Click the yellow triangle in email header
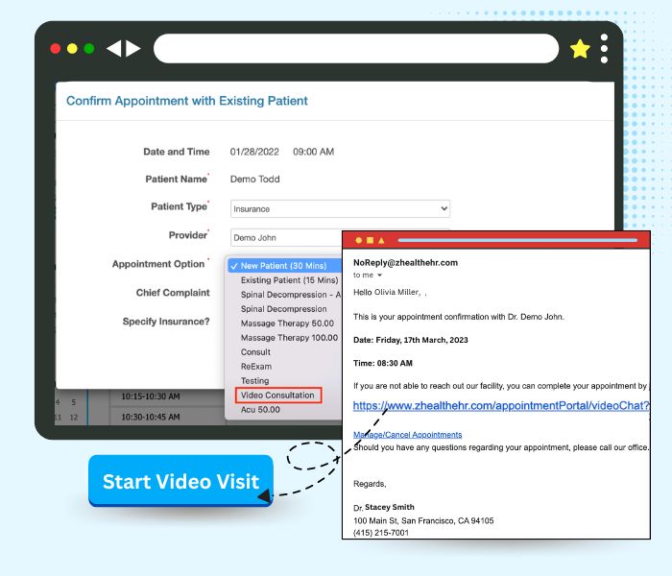 click(381, 240)
